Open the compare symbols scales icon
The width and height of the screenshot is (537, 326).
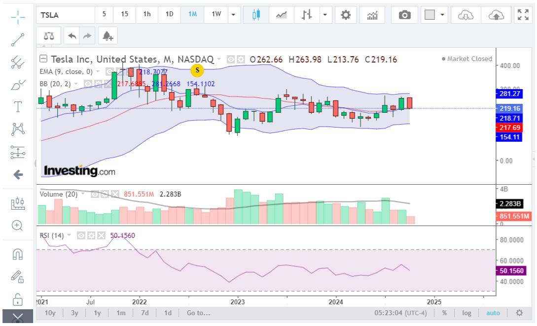(49, 35)
